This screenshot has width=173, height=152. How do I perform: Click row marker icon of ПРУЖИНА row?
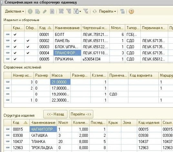(8, 59)
